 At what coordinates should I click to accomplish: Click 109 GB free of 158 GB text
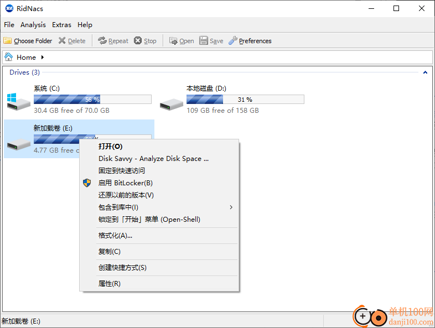tap(223, 111)
